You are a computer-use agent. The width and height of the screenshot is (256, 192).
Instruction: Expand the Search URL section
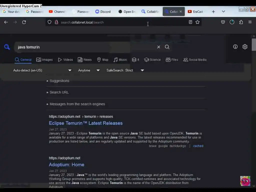(x=58, y=92)
